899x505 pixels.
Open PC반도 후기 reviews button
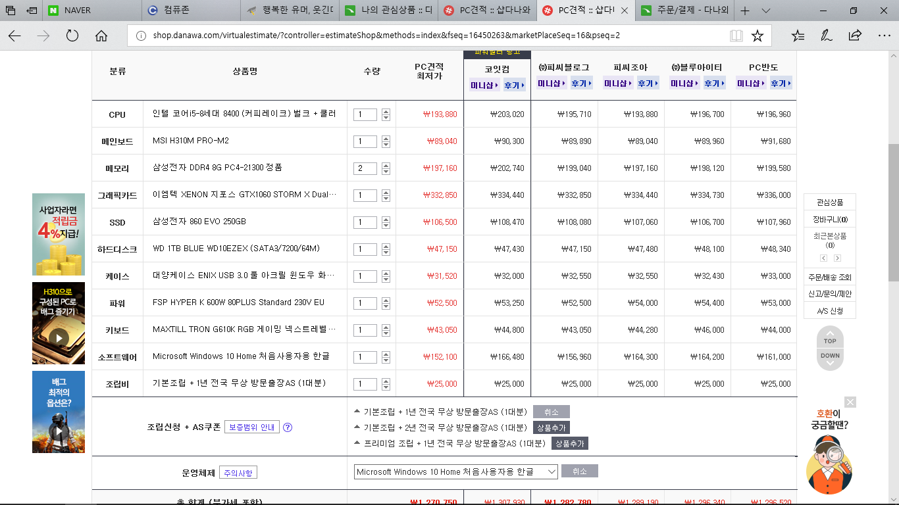781,84
